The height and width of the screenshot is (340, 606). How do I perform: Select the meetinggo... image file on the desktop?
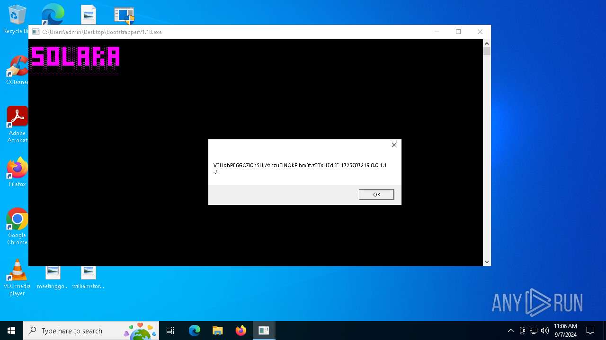[53, 278]
